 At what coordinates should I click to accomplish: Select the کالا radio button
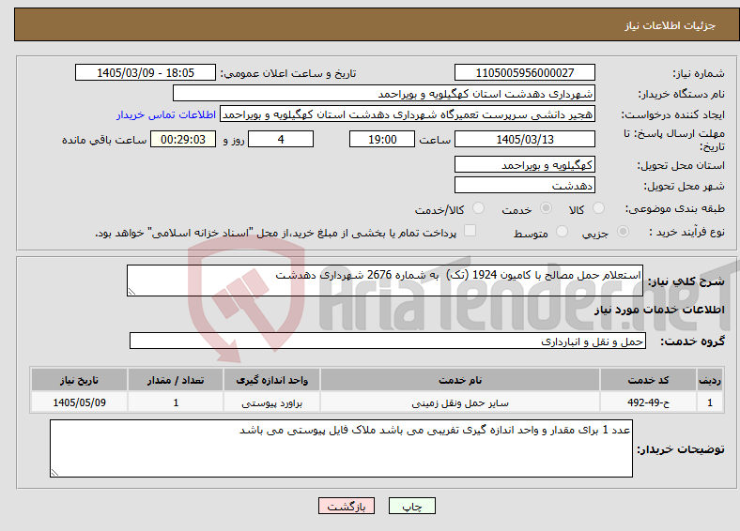[x=598, y=208]
